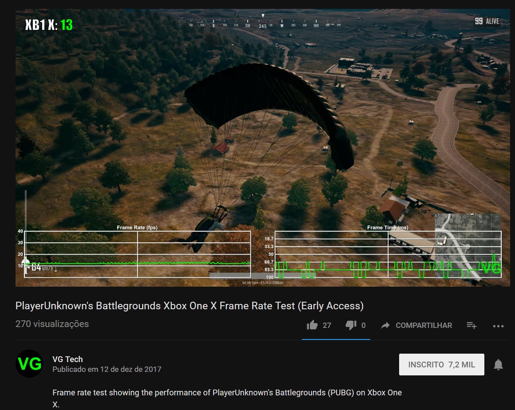This screenshot has width=515, height=410.
Task: Click the video player frame
Action: (x=263, y=147)
